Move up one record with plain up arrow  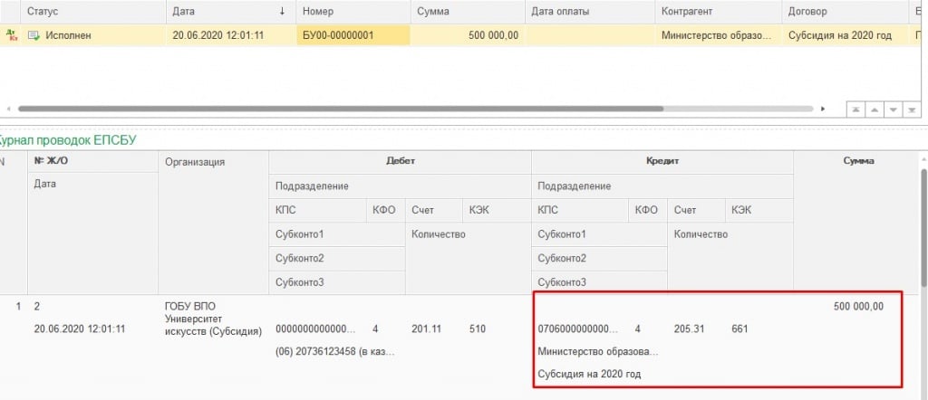click(x=875, y=110)
